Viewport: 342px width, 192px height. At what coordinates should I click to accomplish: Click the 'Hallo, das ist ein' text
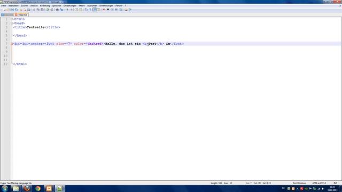point(123,44)
